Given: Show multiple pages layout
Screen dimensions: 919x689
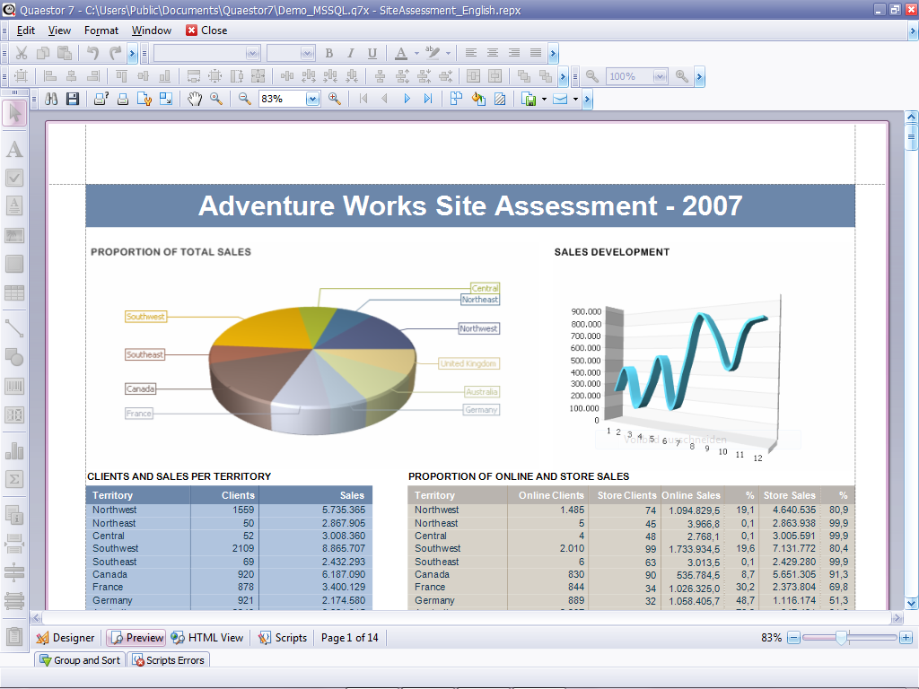Looking at the screenshot, I should pyautogui.click(x=456, y=99).
